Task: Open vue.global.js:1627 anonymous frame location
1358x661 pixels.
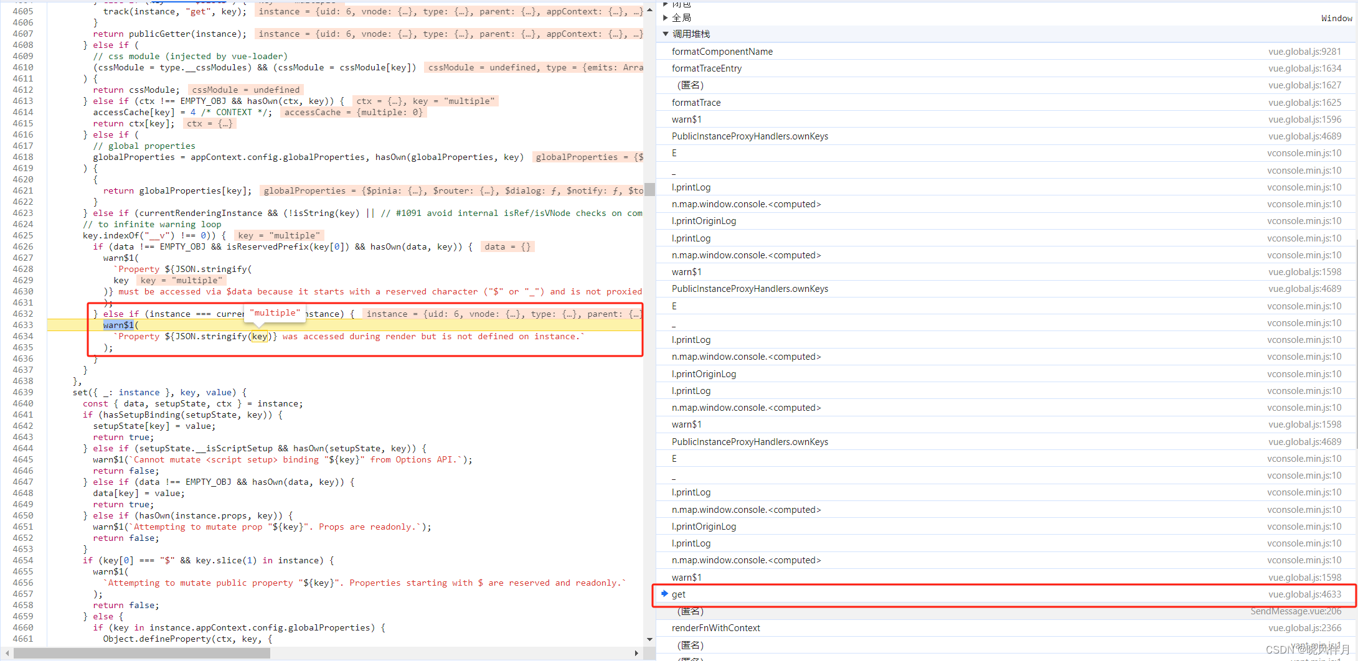Action: [x=1304, y=85]
